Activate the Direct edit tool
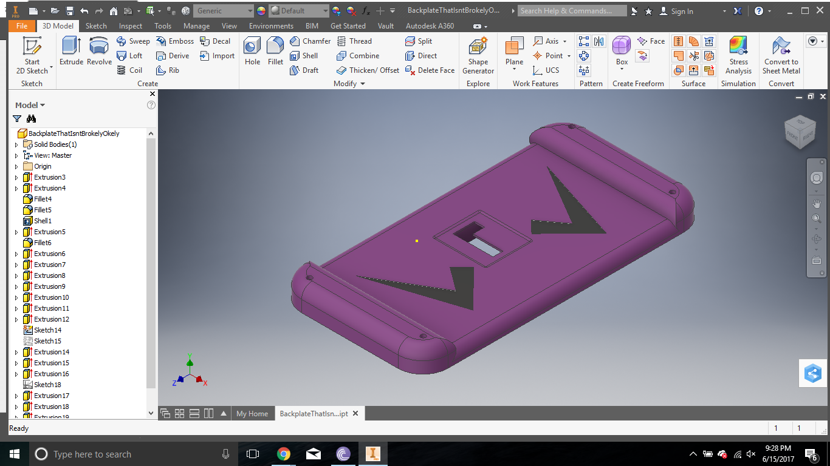The image size is (830, 466). pos(421,56)
